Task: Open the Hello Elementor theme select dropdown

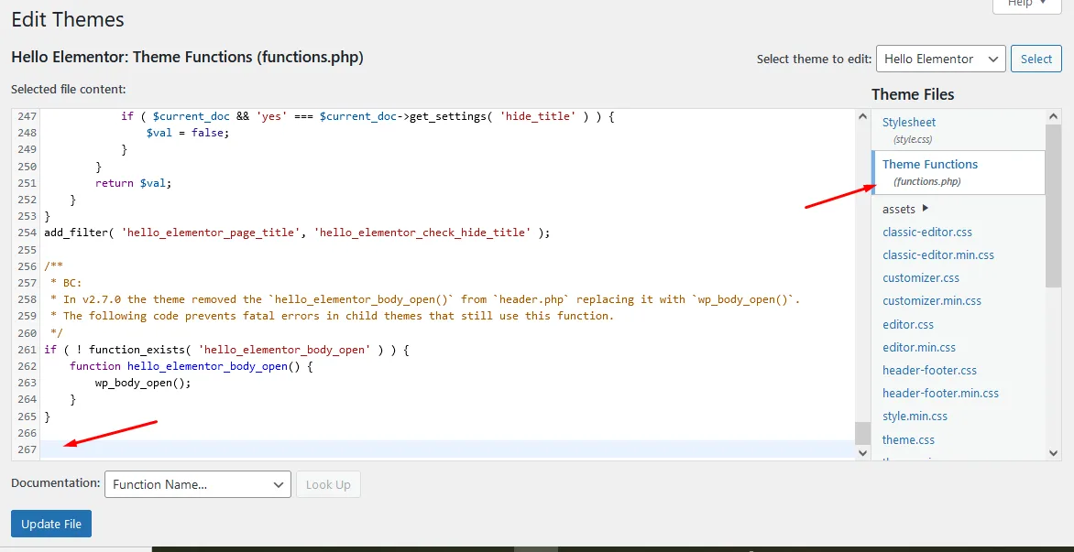Action: coord(940,59)
